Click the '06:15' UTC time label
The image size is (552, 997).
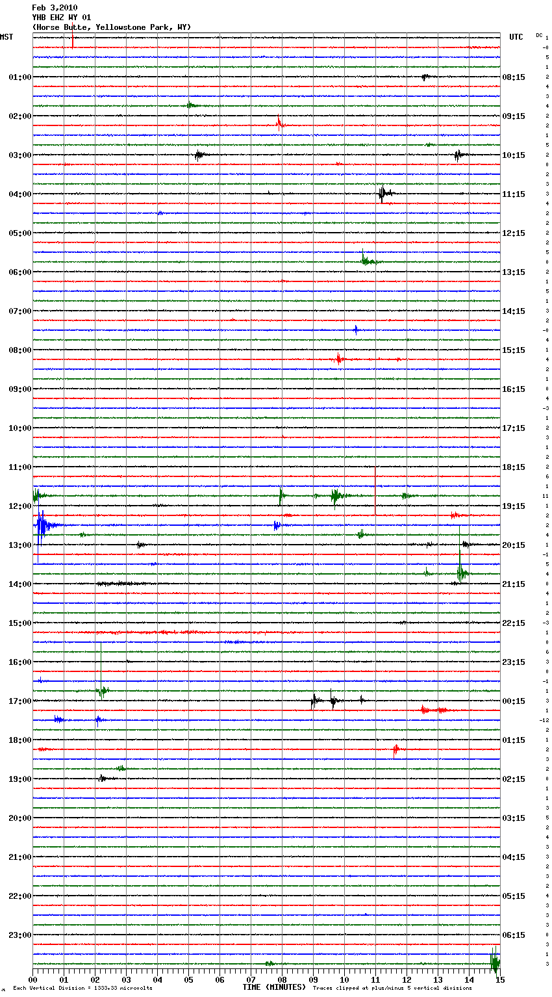pos(514,935)
